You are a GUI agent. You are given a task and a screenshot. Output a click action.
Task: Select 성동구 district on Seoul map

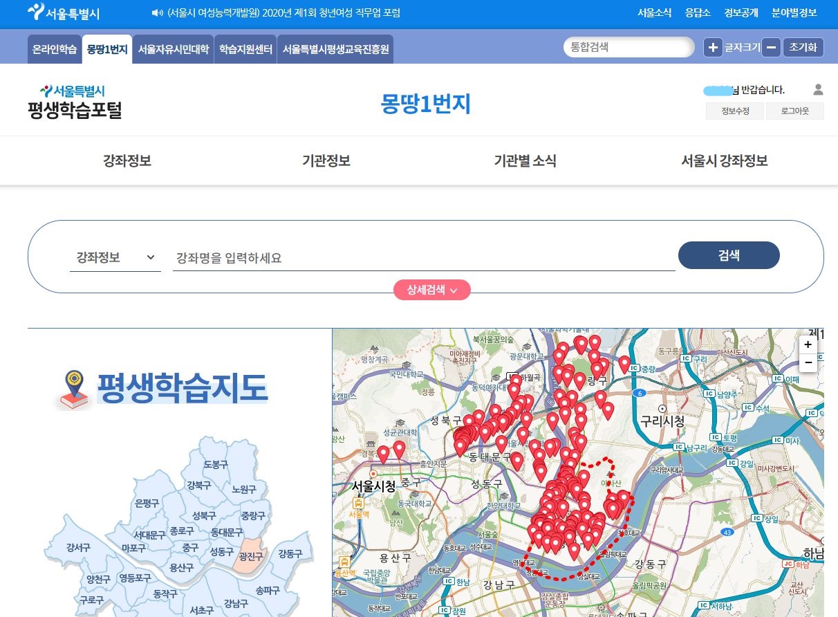coord(221,551)
